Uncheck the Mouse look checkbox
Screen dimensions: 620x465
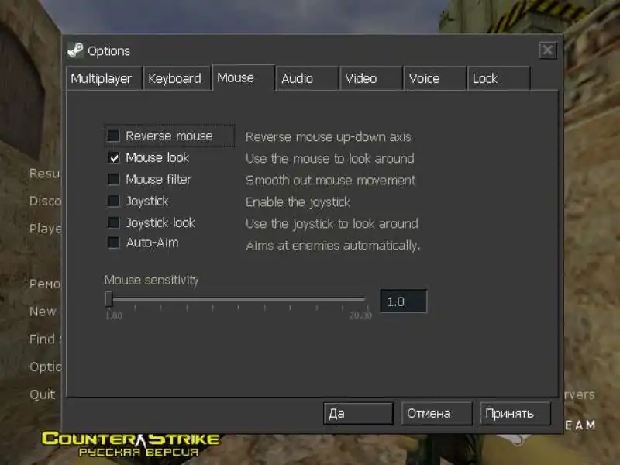click(113, 158)
